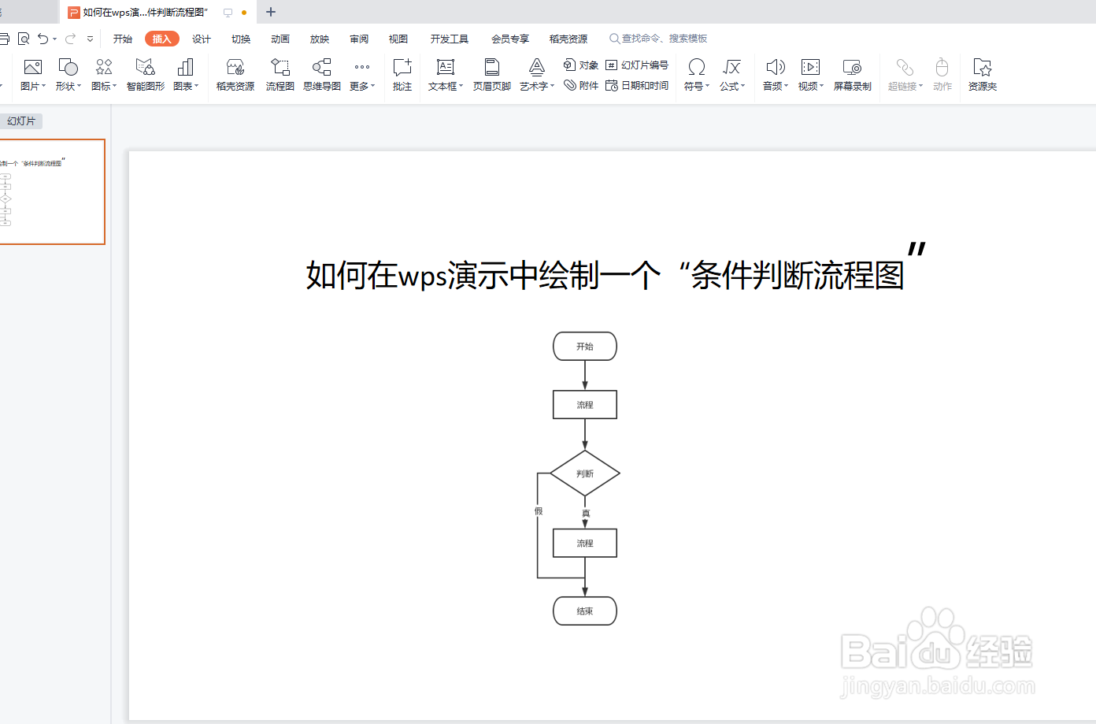The image size is (1096, 724).
Task: Expand quick access toolbar customize arrow
Action: point(91,38)
